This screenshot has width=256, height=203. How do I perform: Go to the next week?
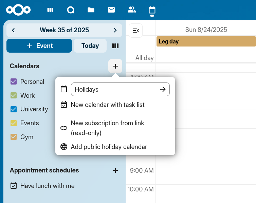pyautogui.click(x=115, y=30)
